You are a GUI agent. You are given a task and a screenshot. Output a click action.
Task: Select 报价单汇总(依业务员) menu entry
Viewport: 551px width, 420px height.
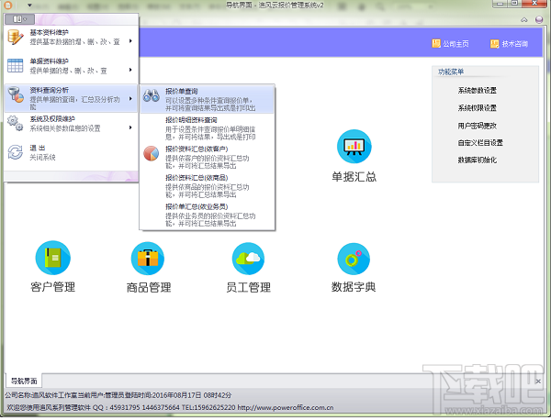pos(208,215)
